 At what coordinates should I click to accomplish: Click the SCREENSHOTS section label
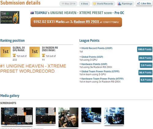click(8, 103)
